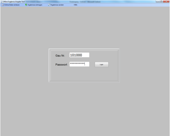170x136 pixels.
Task: Click the Ergebnisse senden toolbar icon
Action: pos(49,5)
